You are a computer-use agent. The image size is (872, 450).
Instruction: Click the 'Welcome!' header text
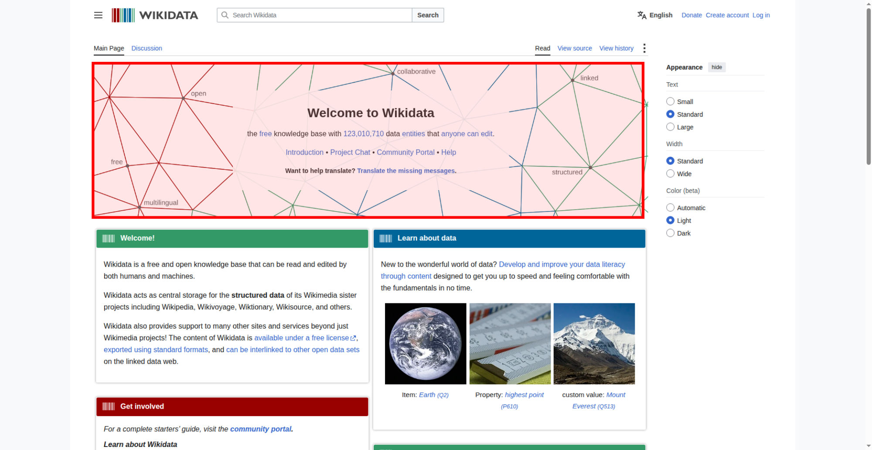coord(137,238)
